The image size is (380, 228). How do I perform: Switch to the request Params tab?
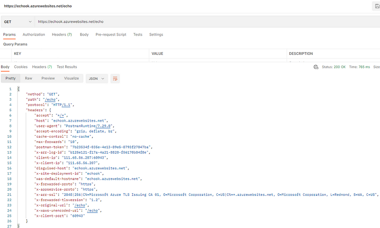(x=10, y=34)
